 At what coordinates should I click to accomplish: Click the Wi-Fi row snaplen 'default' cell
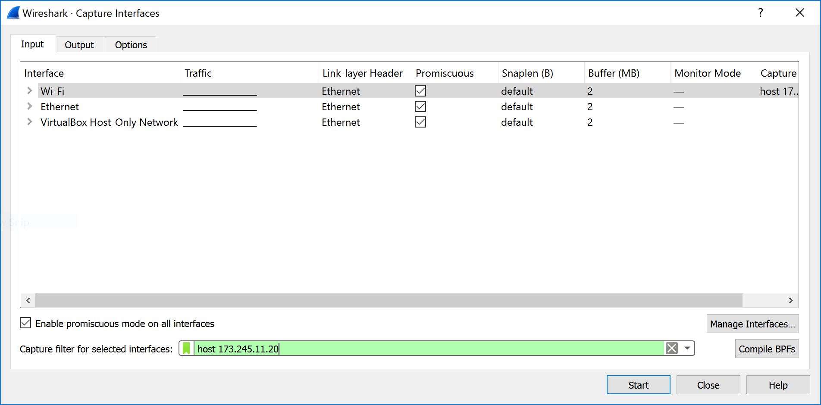(x=517, y=91)
